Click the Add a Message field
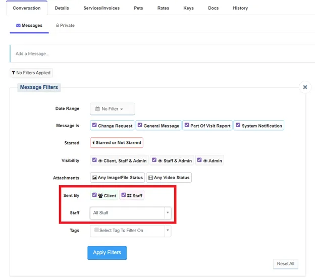The width and height of the screenshot is (315, 279). [163, 53]
